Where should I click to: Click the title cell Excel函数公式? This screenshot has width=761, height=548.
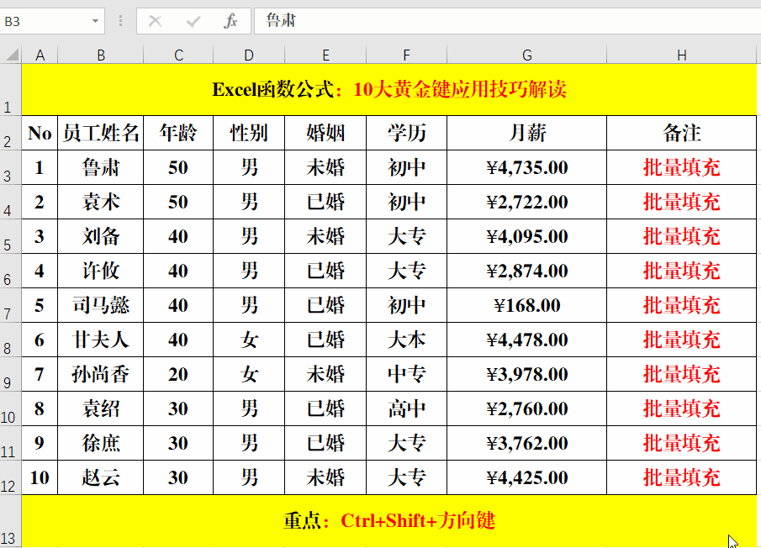389,90
